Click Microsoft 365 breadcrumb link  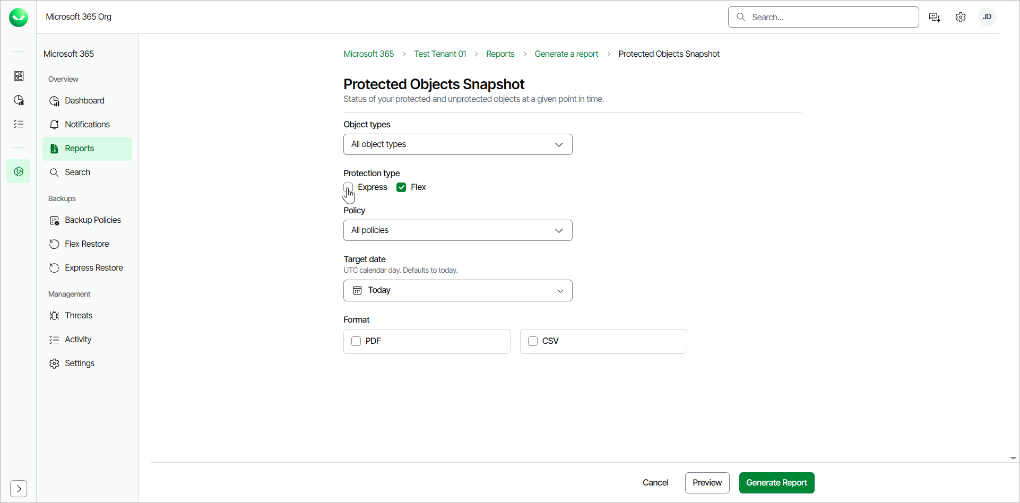pyautogui.click(x=368, y=54)
